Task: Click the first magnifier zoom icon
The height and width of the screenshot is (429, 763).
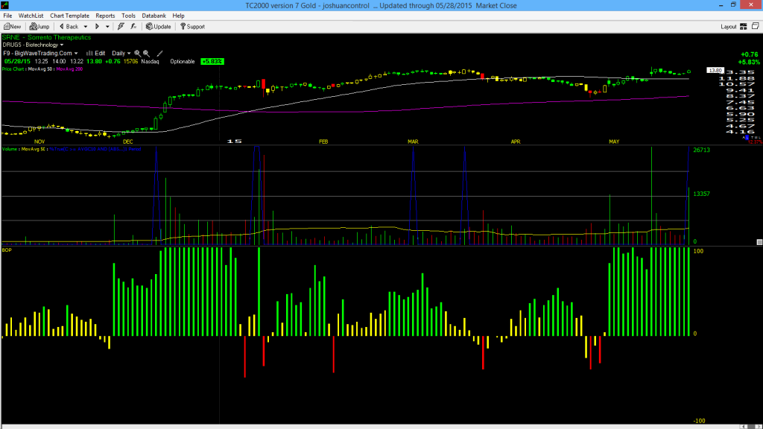Action: [137, 54]
